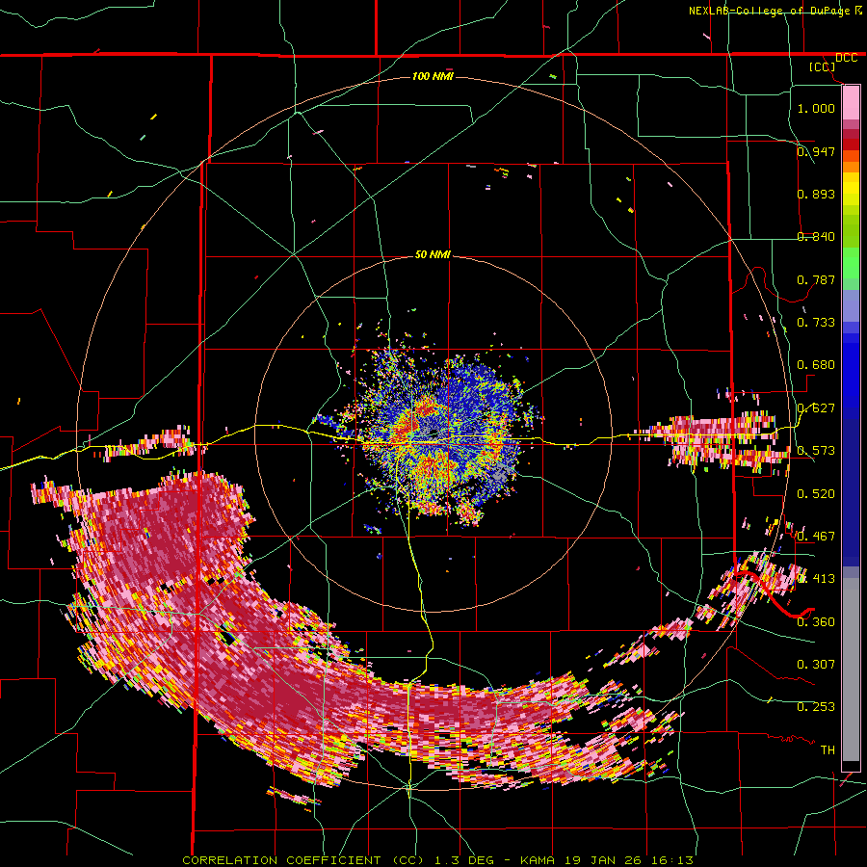Viewport: 867px width, 867px height.
Task: Click the 0.680 scale value
Action: (x=816, y=365)
